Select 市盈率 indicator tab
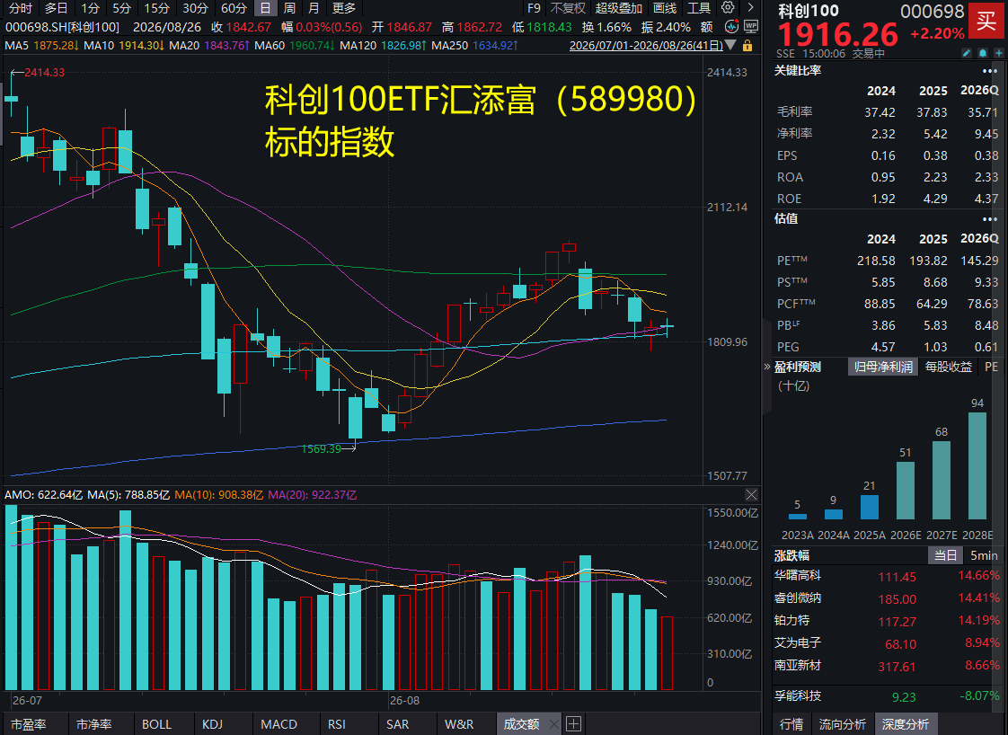Image resolution: width=1008 pixels, height=735 pixels. (29, 724)
